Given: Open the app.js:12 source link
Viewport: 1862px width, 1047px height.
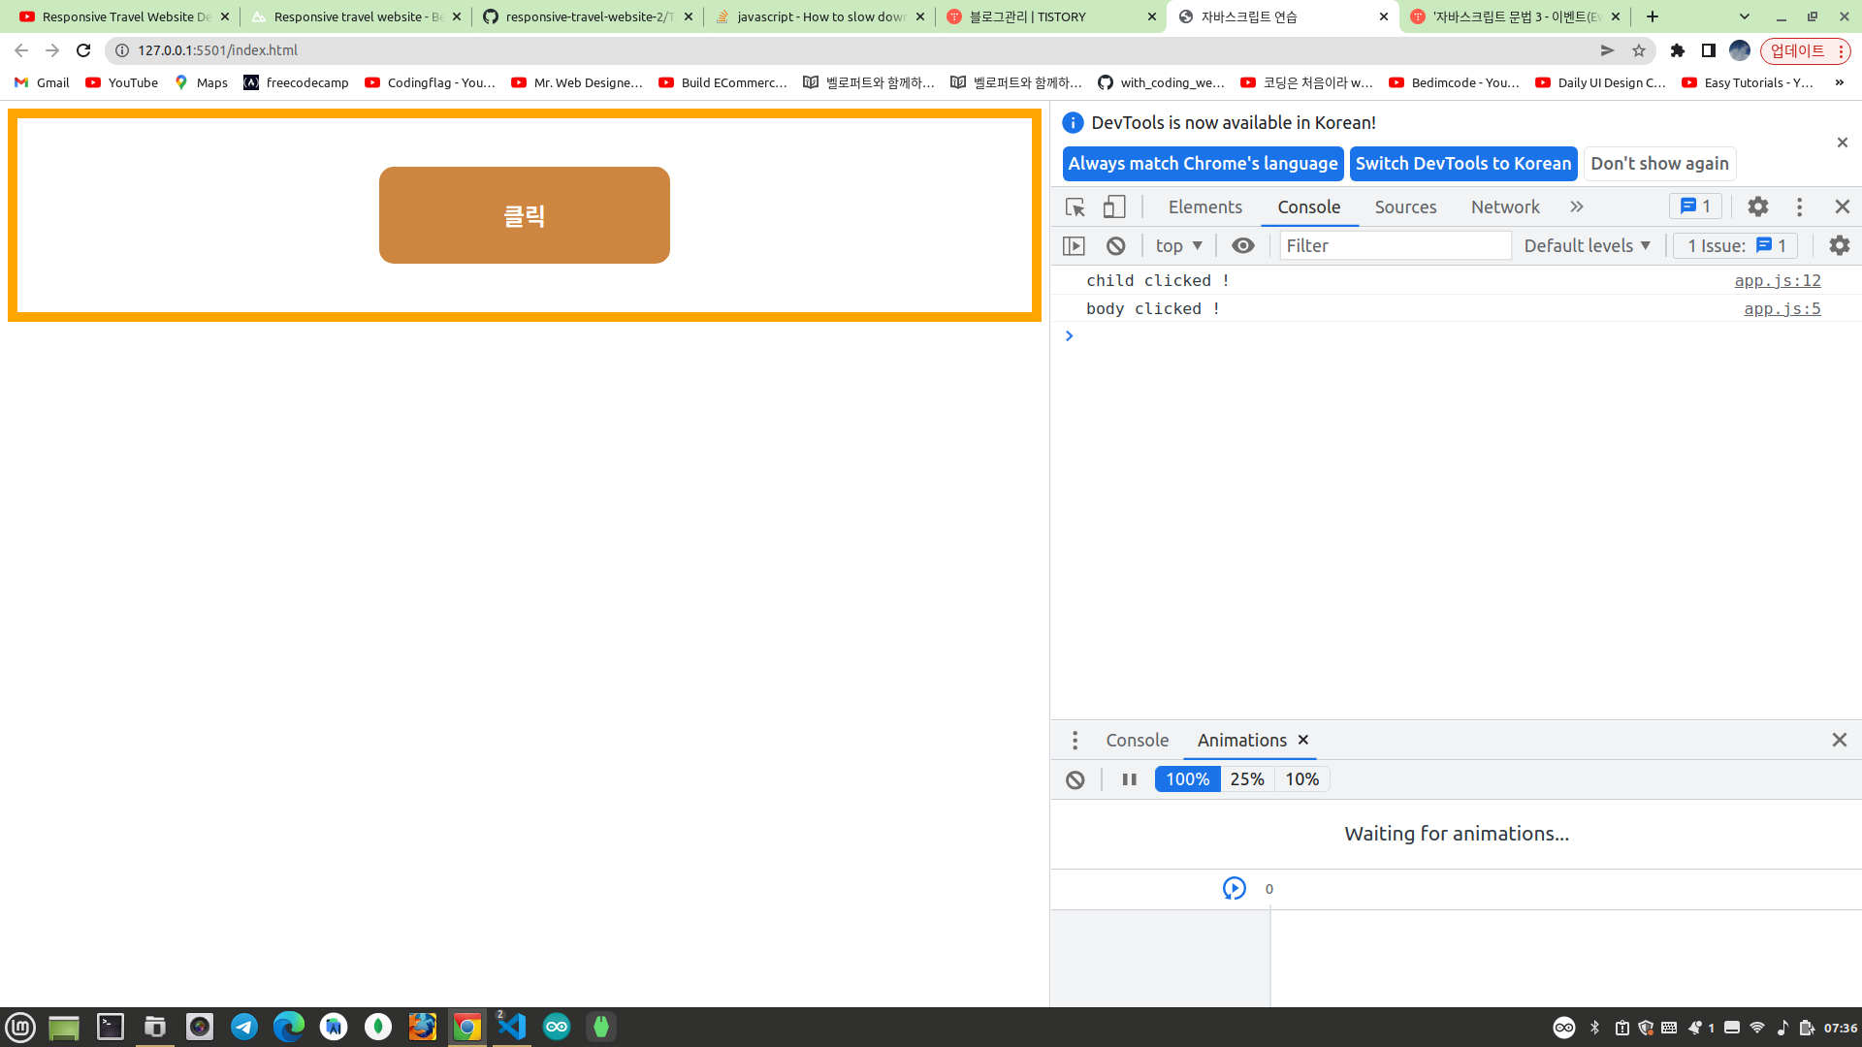Looking at the screenshot, I should 1777,280.
